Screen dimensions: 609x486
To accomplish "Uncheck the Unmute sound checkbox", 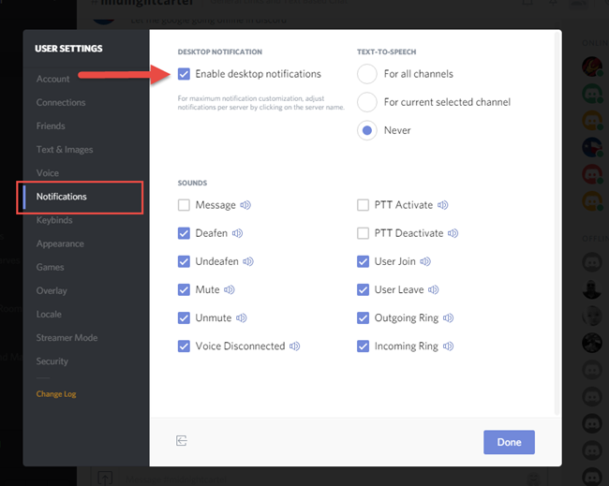I will (x=184, y=318).
